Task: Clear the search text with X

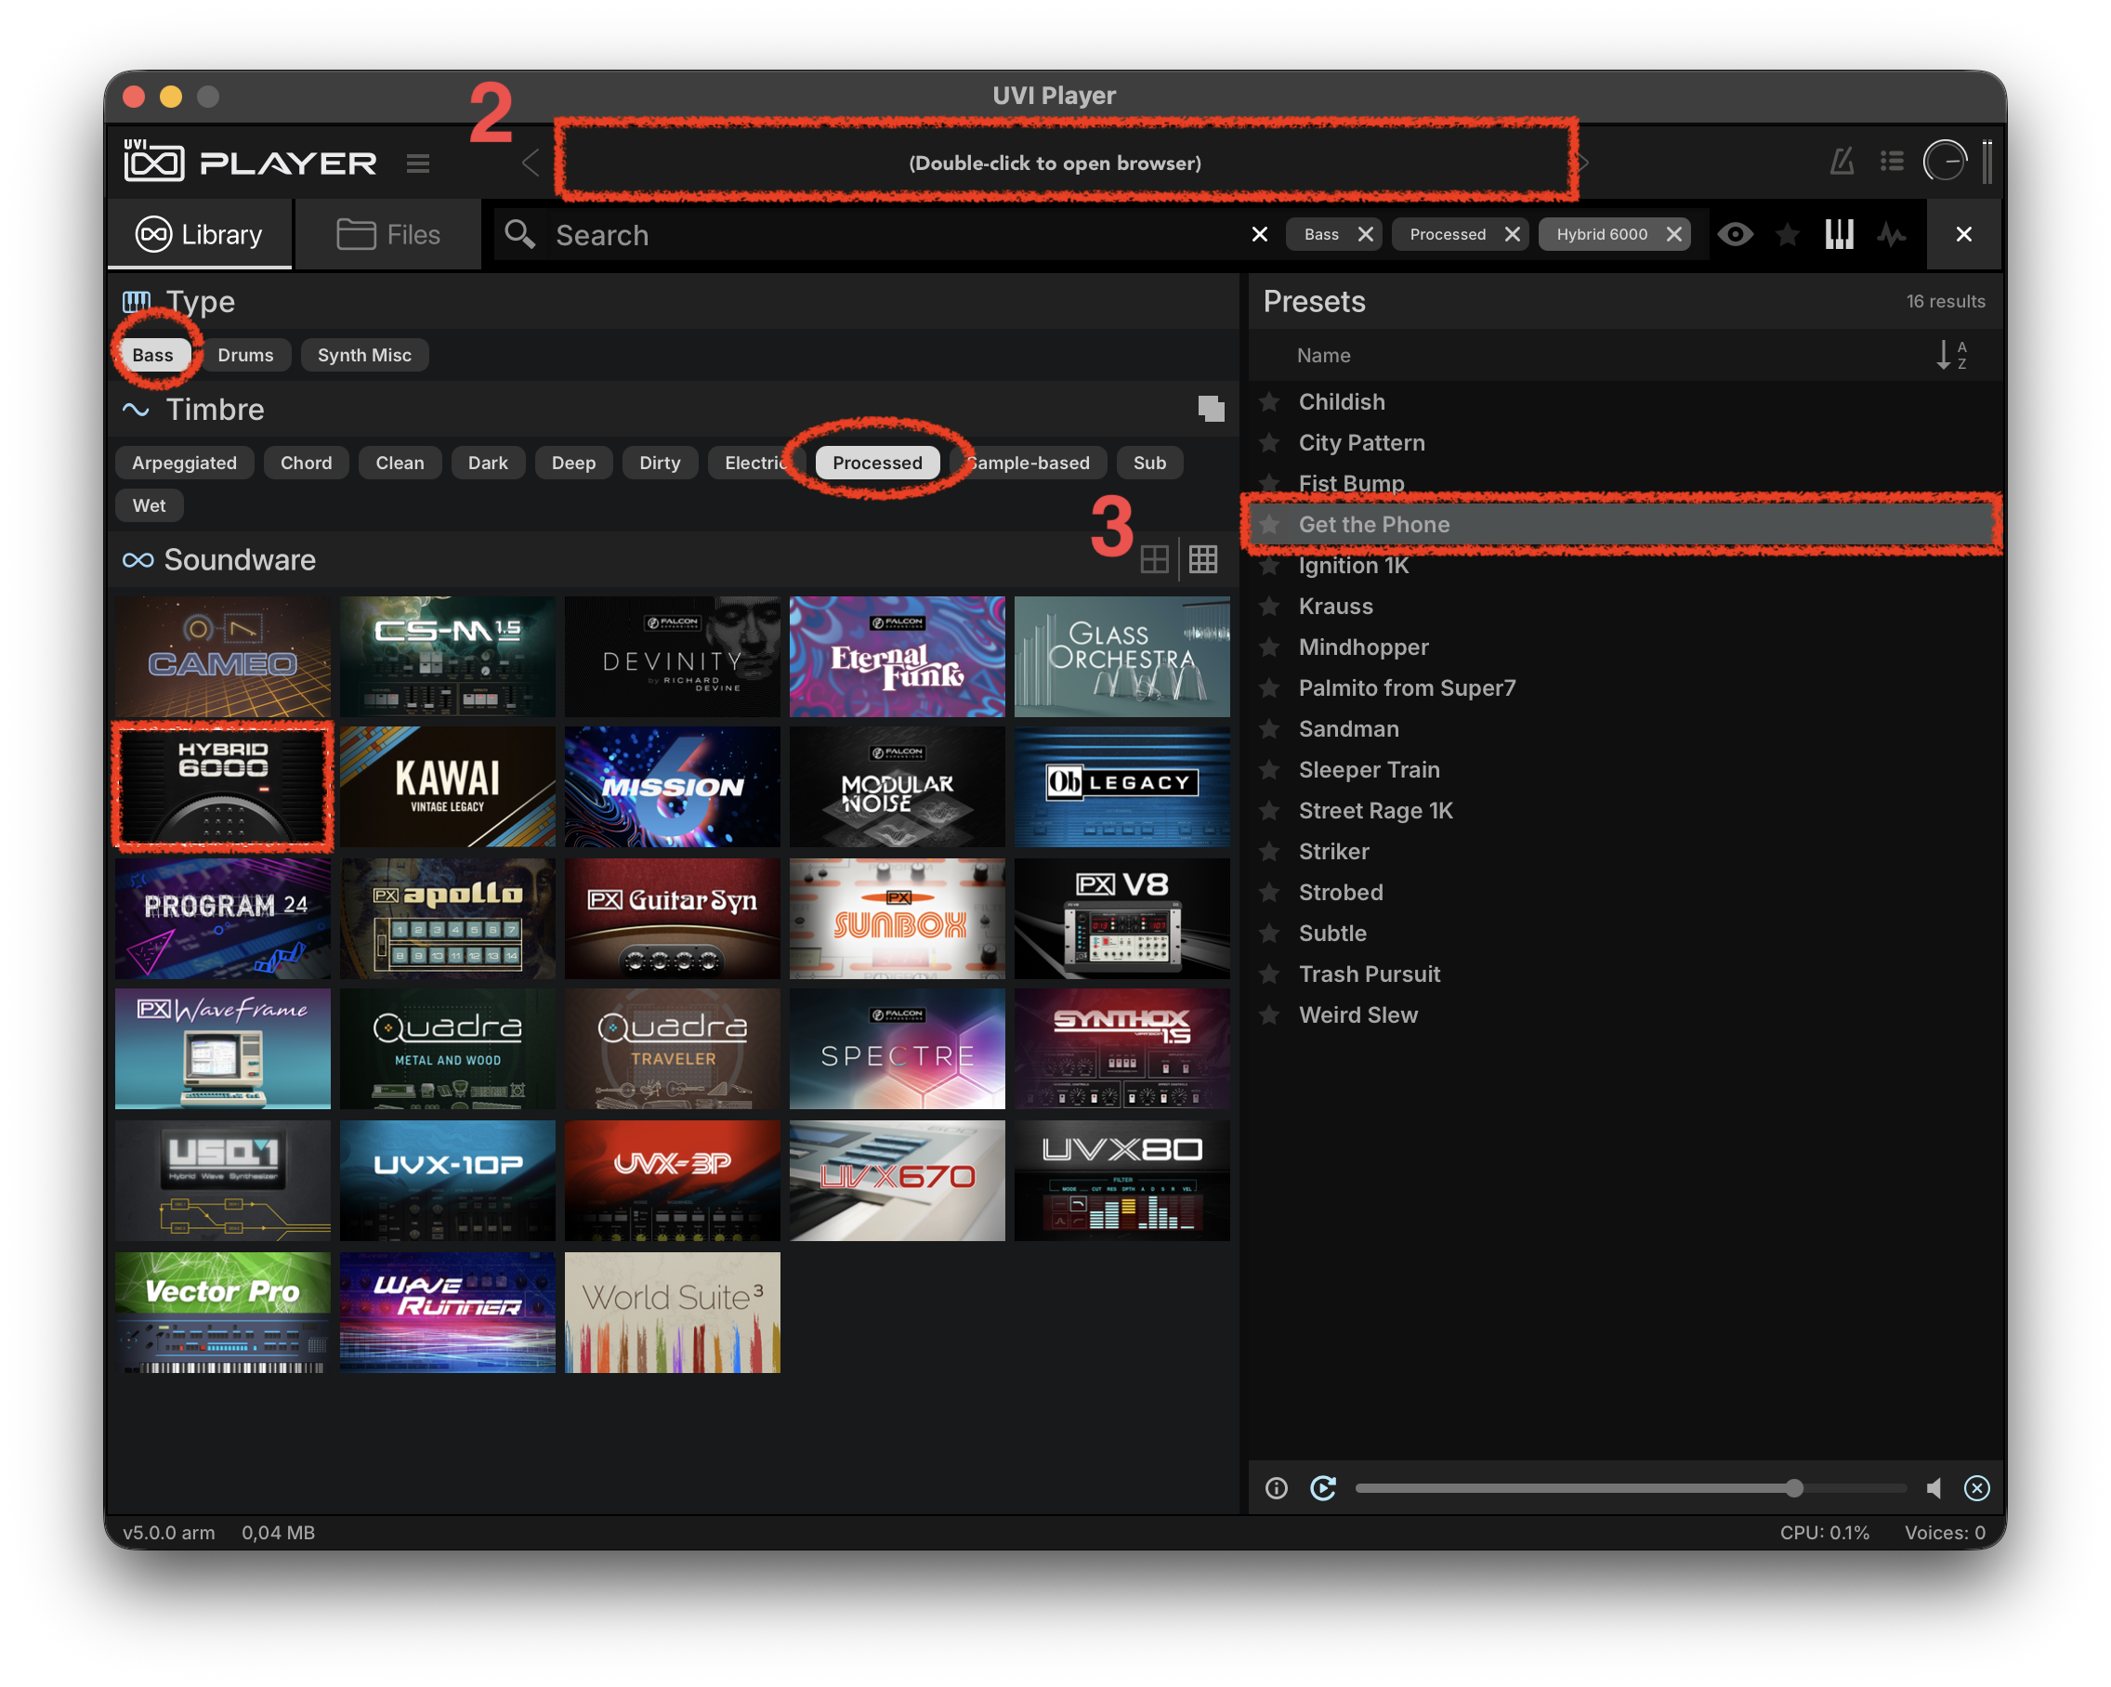Action: tap(1259, 235)
